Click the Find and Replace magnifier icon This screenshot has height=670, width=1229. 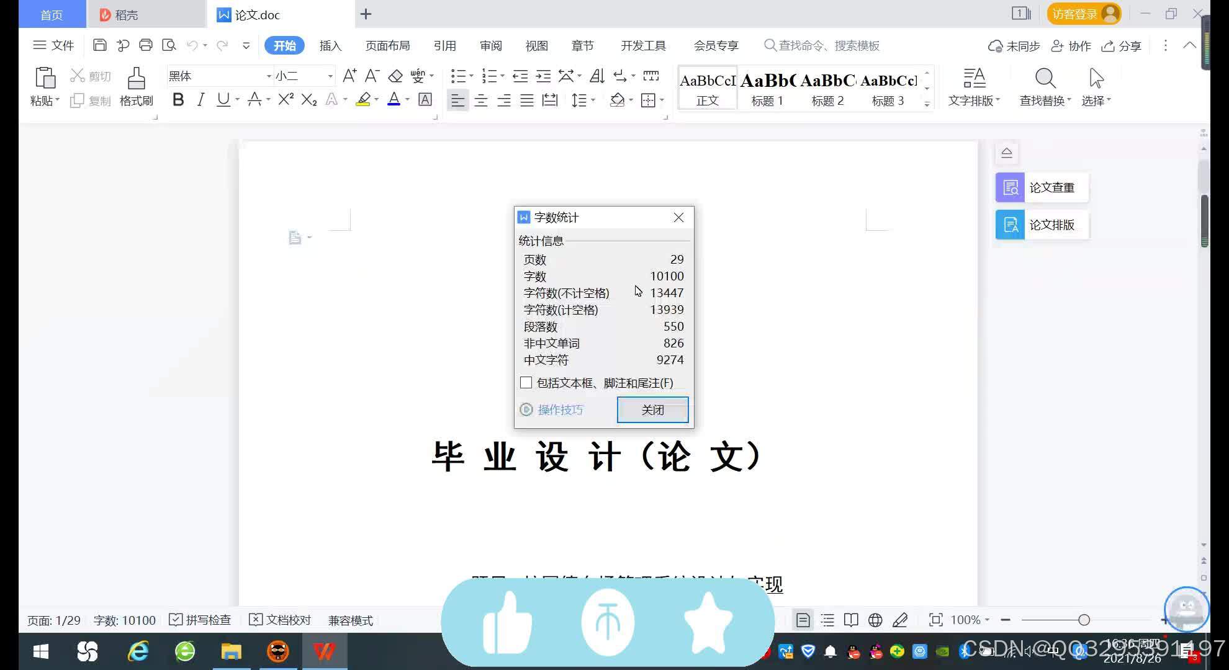pyautogui.click(x=1045, y=78)
